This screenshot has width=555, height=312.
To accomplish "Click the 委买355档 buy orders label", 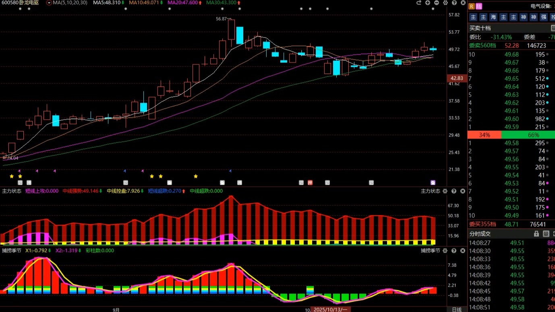I will point(483,224).
